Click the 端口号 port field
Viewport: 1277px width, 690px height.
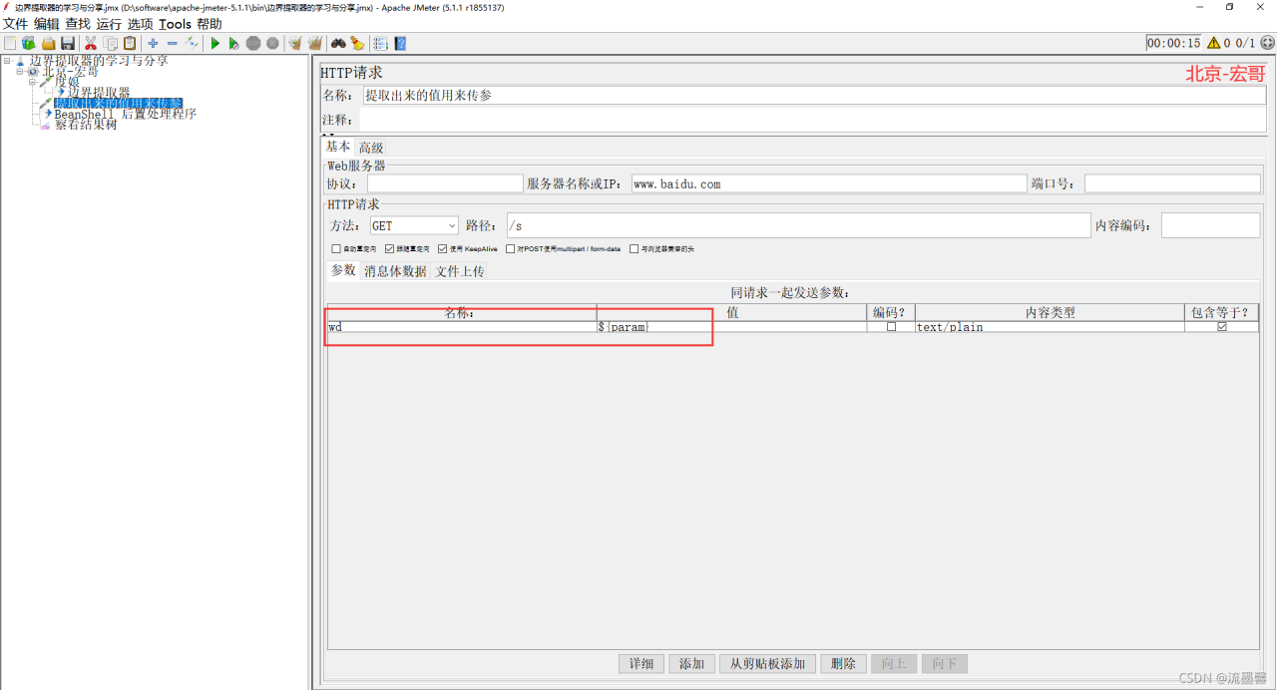click(1174, 183)
